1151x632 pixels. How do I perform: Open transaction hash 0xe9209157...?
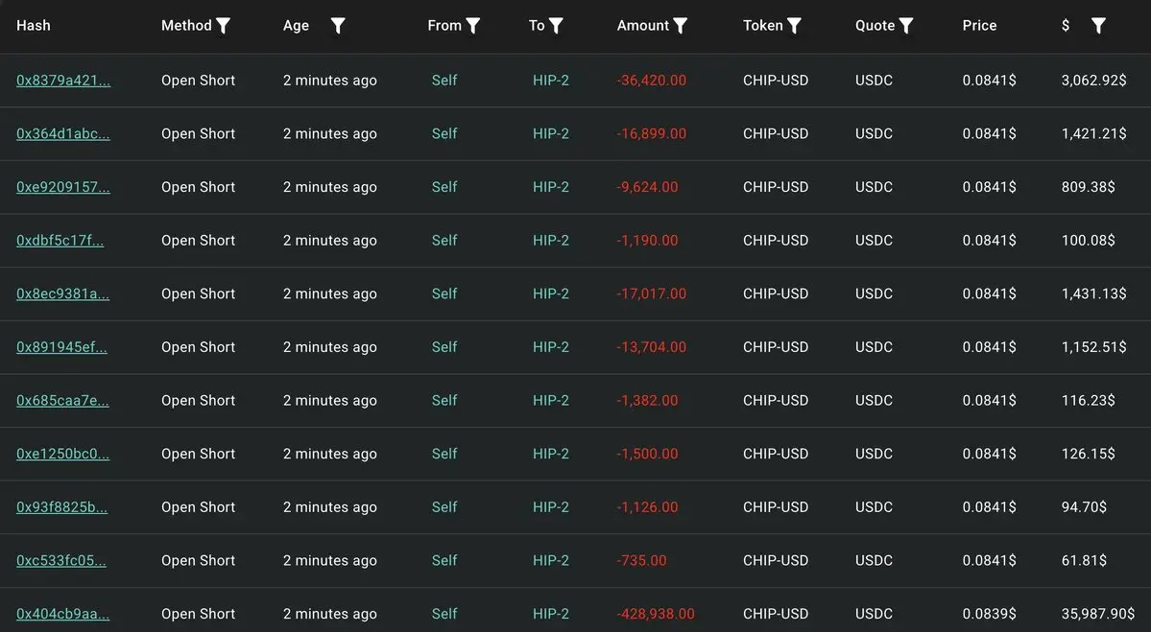(x=63, y=187)
